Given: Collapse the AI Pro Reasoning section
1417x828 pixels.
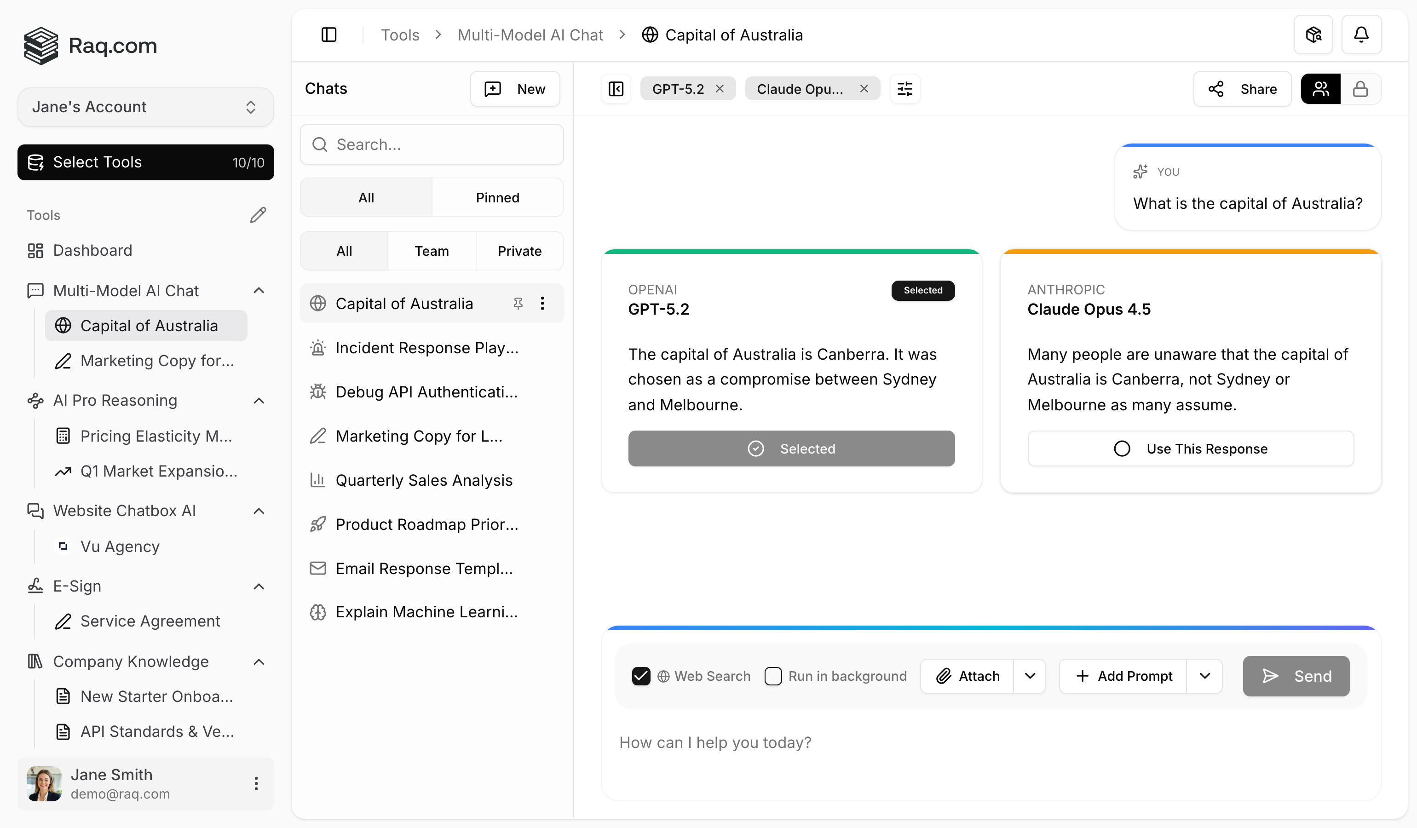Looking at the screenshot, I should click(x=259, y=400).
